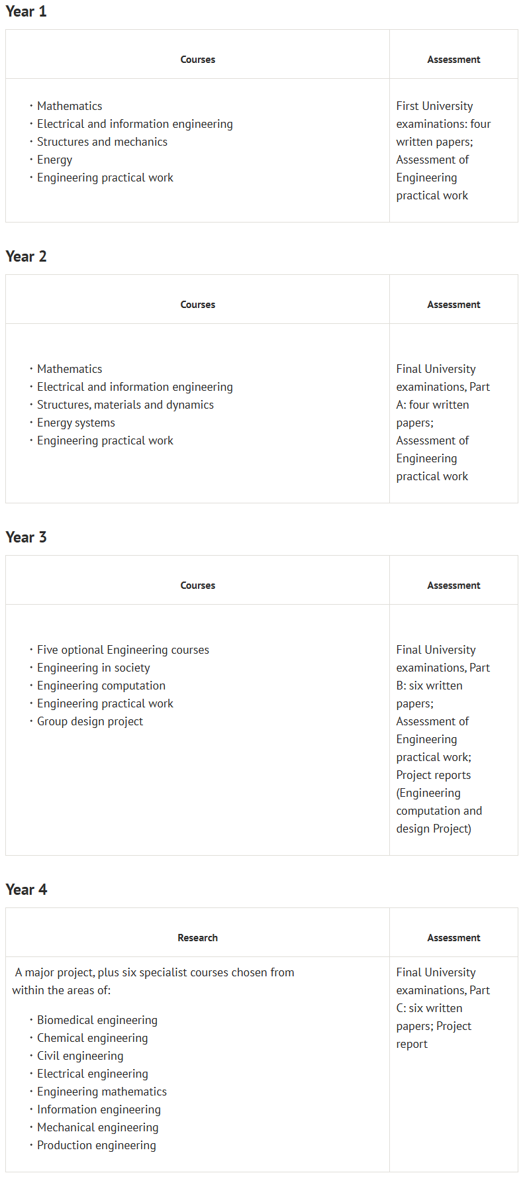This screenshot has width=523, height=1177.
Task: Click the "Chemical engineering" list item
Action: point(93,1038)
